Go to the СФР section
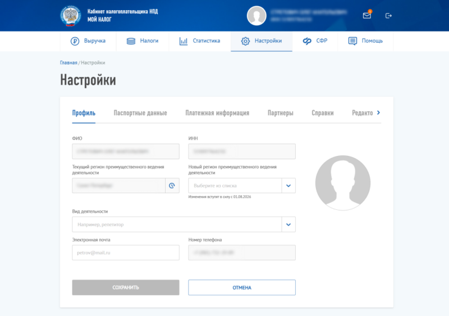Image resolution: width=449 pixels, height=316 pixels. 315,42
